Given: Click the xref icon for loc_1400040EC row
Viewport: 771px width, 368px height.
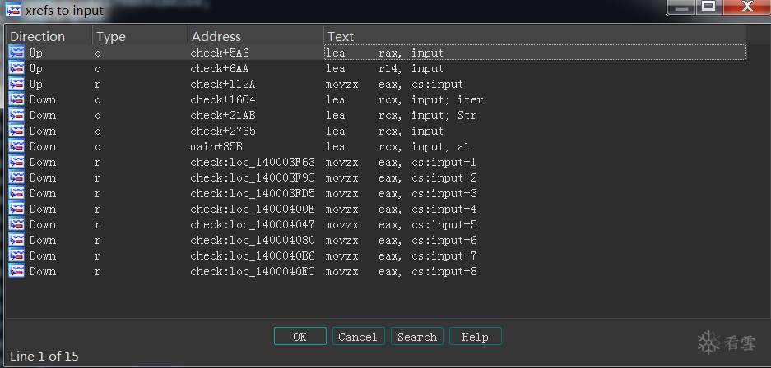Looking at the screenshot, I should coord(16,271).
